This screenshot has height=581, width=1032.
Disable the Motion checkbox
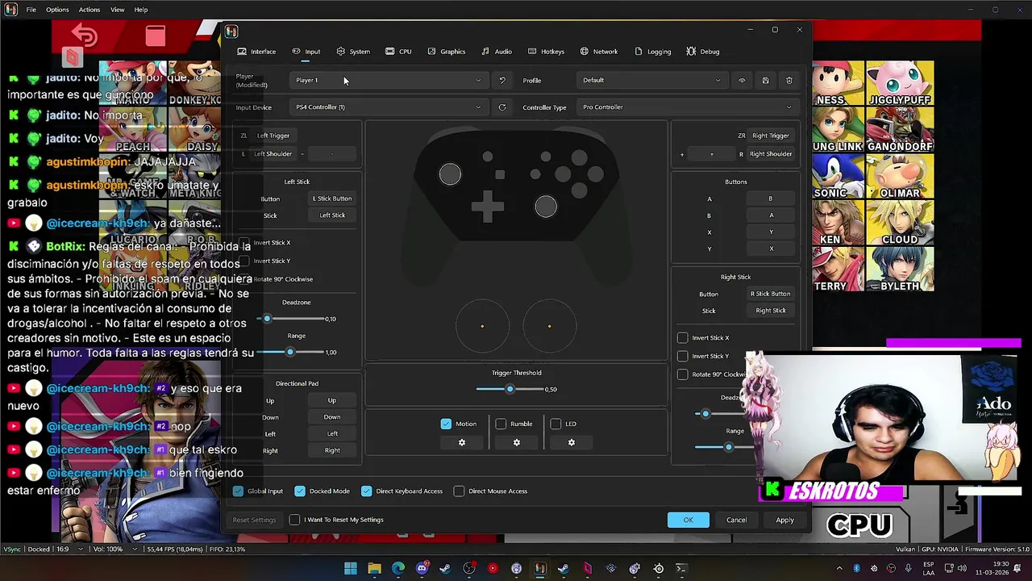(x=446, y=424)
